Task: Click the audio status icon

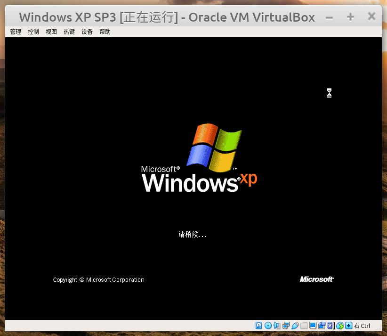Action: pyautogui.click(x=277, y=325)
